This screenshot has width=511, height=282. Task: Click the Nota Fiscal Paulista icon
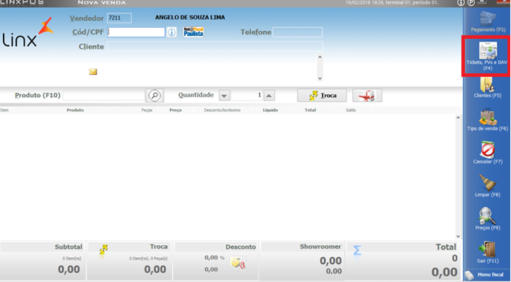[x=193, y=32]
